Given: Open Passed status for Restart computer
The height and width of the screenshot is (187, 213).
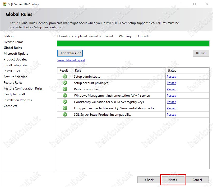Looking at the screenshot, I should [172, 89].
